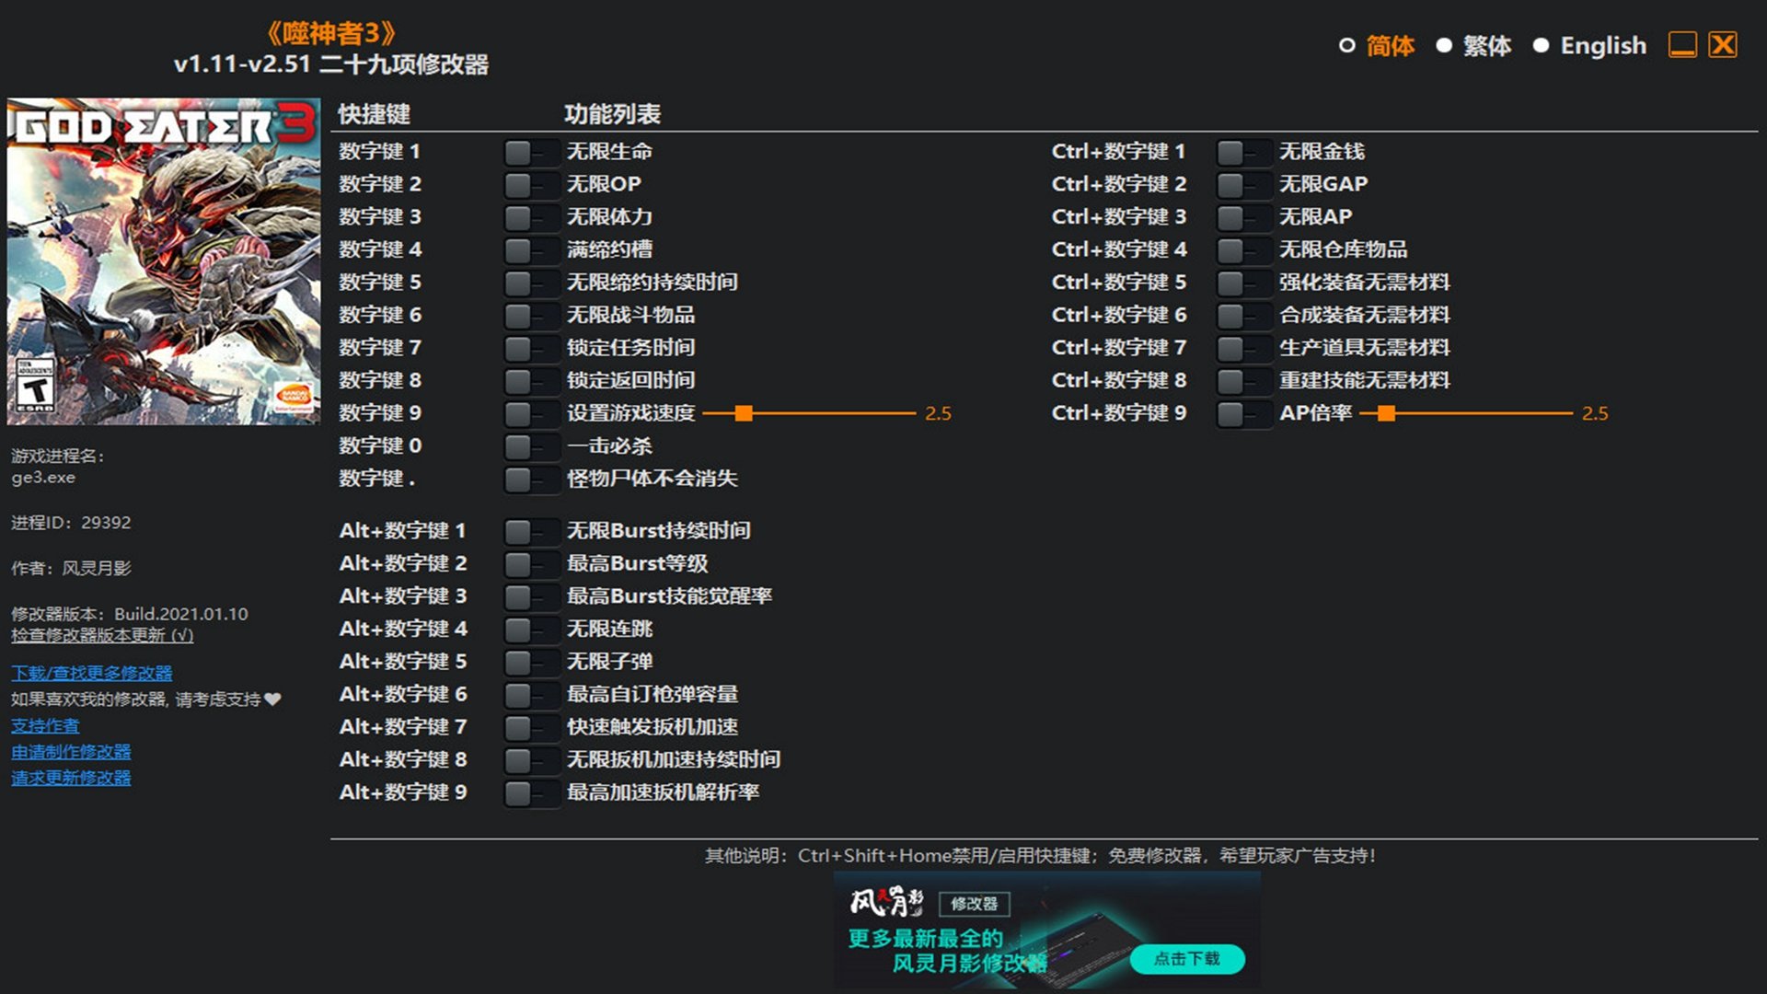1767x994 pixels.
Task: Click the 支持作者 link
Action: pos(45,726)
